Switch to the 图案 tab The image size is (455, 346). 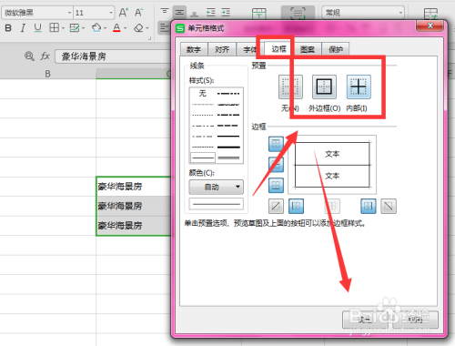(x=307, y=49)
